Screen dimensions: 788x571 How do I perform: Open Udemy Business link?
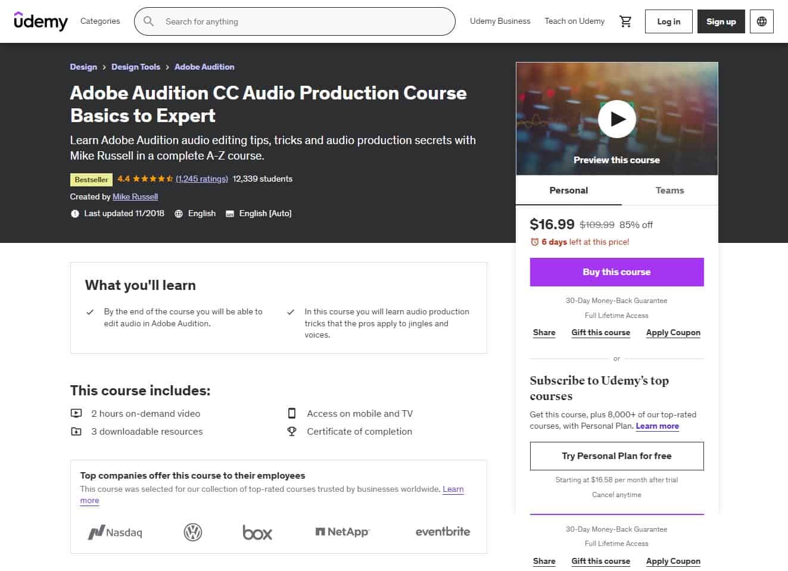pyautogui.click(x=500, y=21)
